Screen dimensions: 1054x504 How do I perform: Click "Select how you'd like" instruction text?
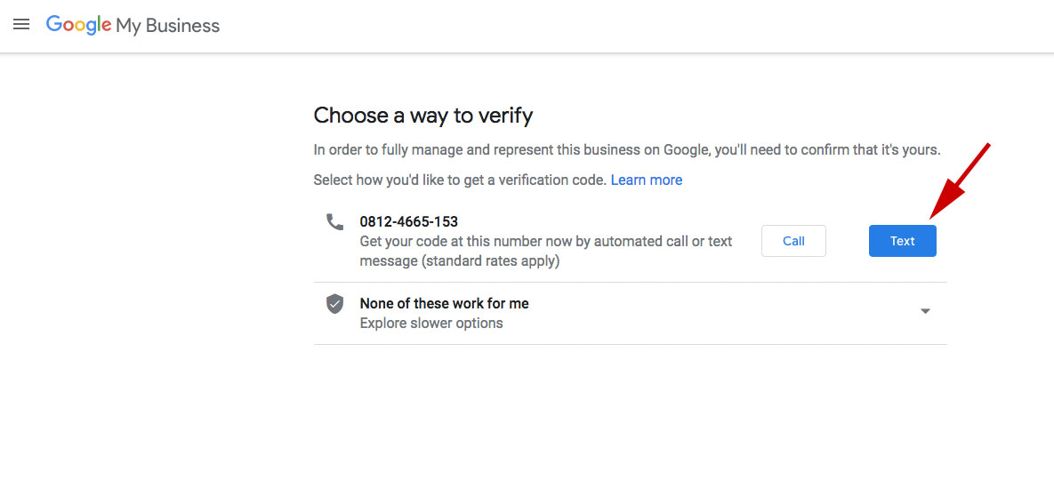(x=460, y=180)
